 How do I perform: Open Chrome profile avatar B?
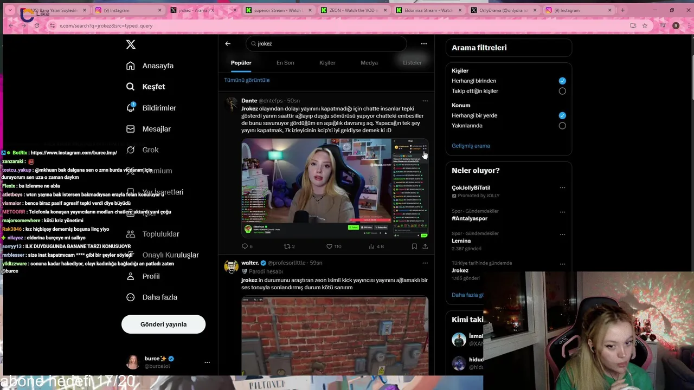pos(676,25)
